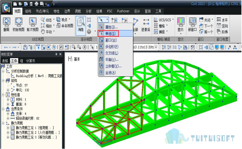Switch to 表格 tab in tree menu

(5, 61)
